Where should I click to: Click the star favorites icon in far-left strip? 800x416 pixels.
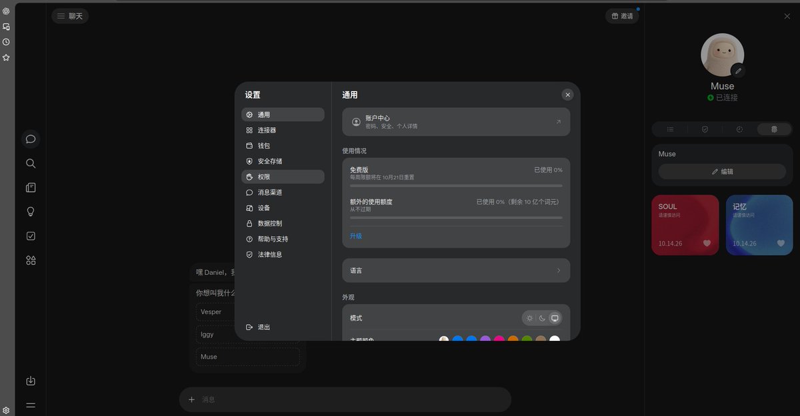click(6, 58)
